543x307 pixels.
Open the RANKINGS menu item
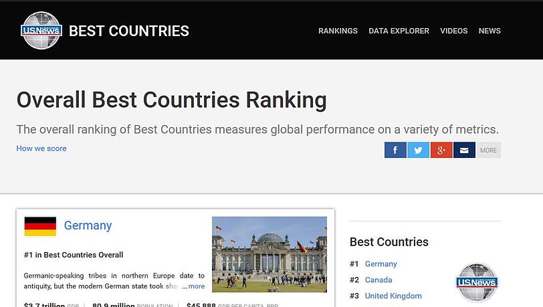pos(338,31)
